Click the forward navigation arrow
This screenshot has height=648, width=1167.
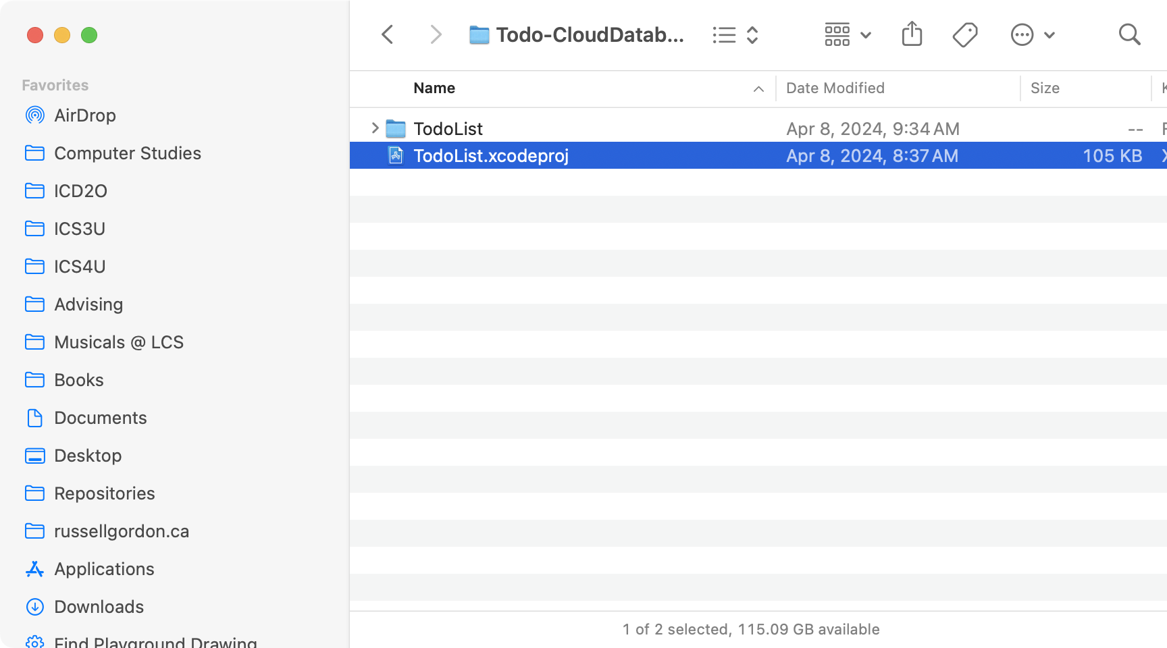click(434, 34)
